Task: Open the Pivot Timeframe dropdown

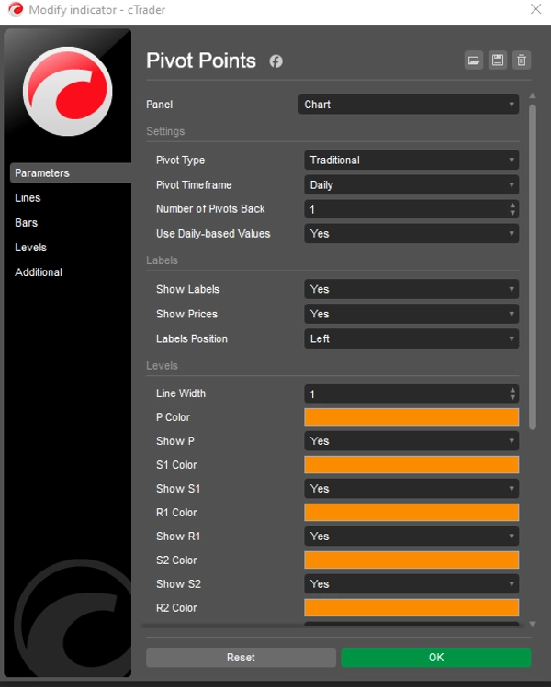Action: coord(410,185)
